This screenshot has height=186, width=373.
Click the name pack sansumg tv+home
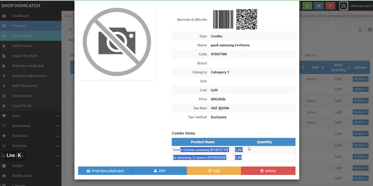pos(230,45)
